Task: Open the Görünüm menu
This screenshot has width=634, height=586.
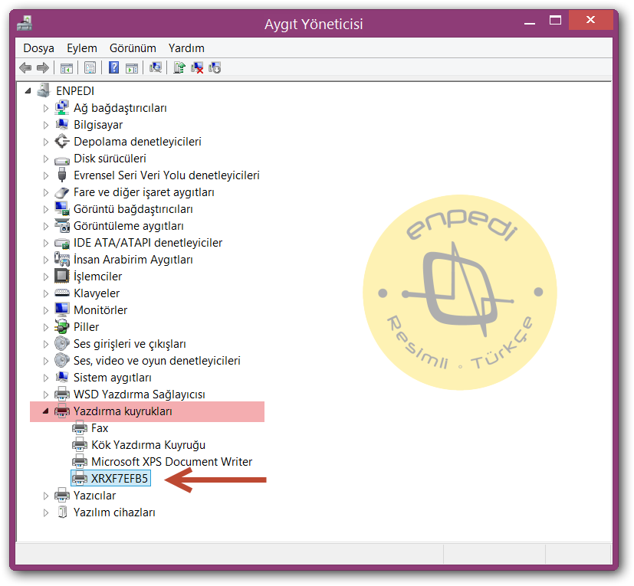Action: [x=133, y=48]
